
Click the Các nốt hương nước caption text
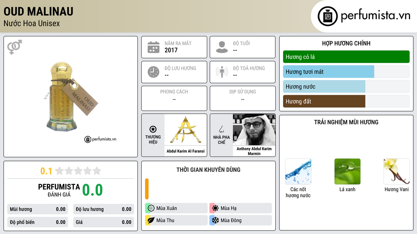click(x=298, y=192)
